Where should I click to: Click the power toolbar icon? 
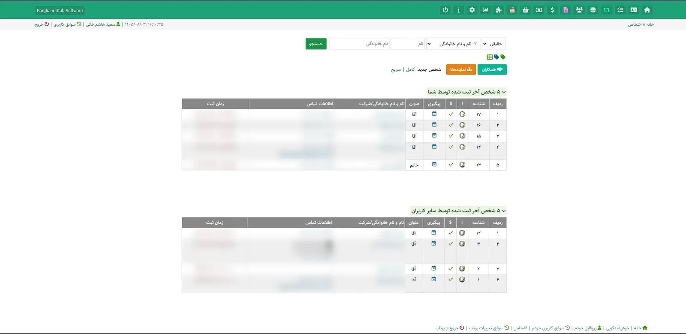[x=445, y=10]
